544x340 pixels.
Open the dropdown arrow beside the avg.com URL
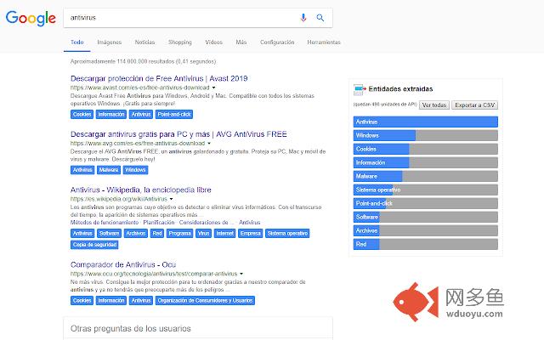[208, 144]
